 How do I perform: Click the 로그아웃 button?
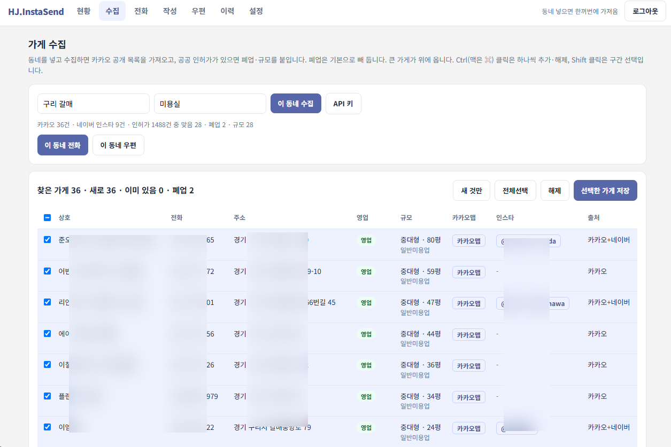pos(645,11)
